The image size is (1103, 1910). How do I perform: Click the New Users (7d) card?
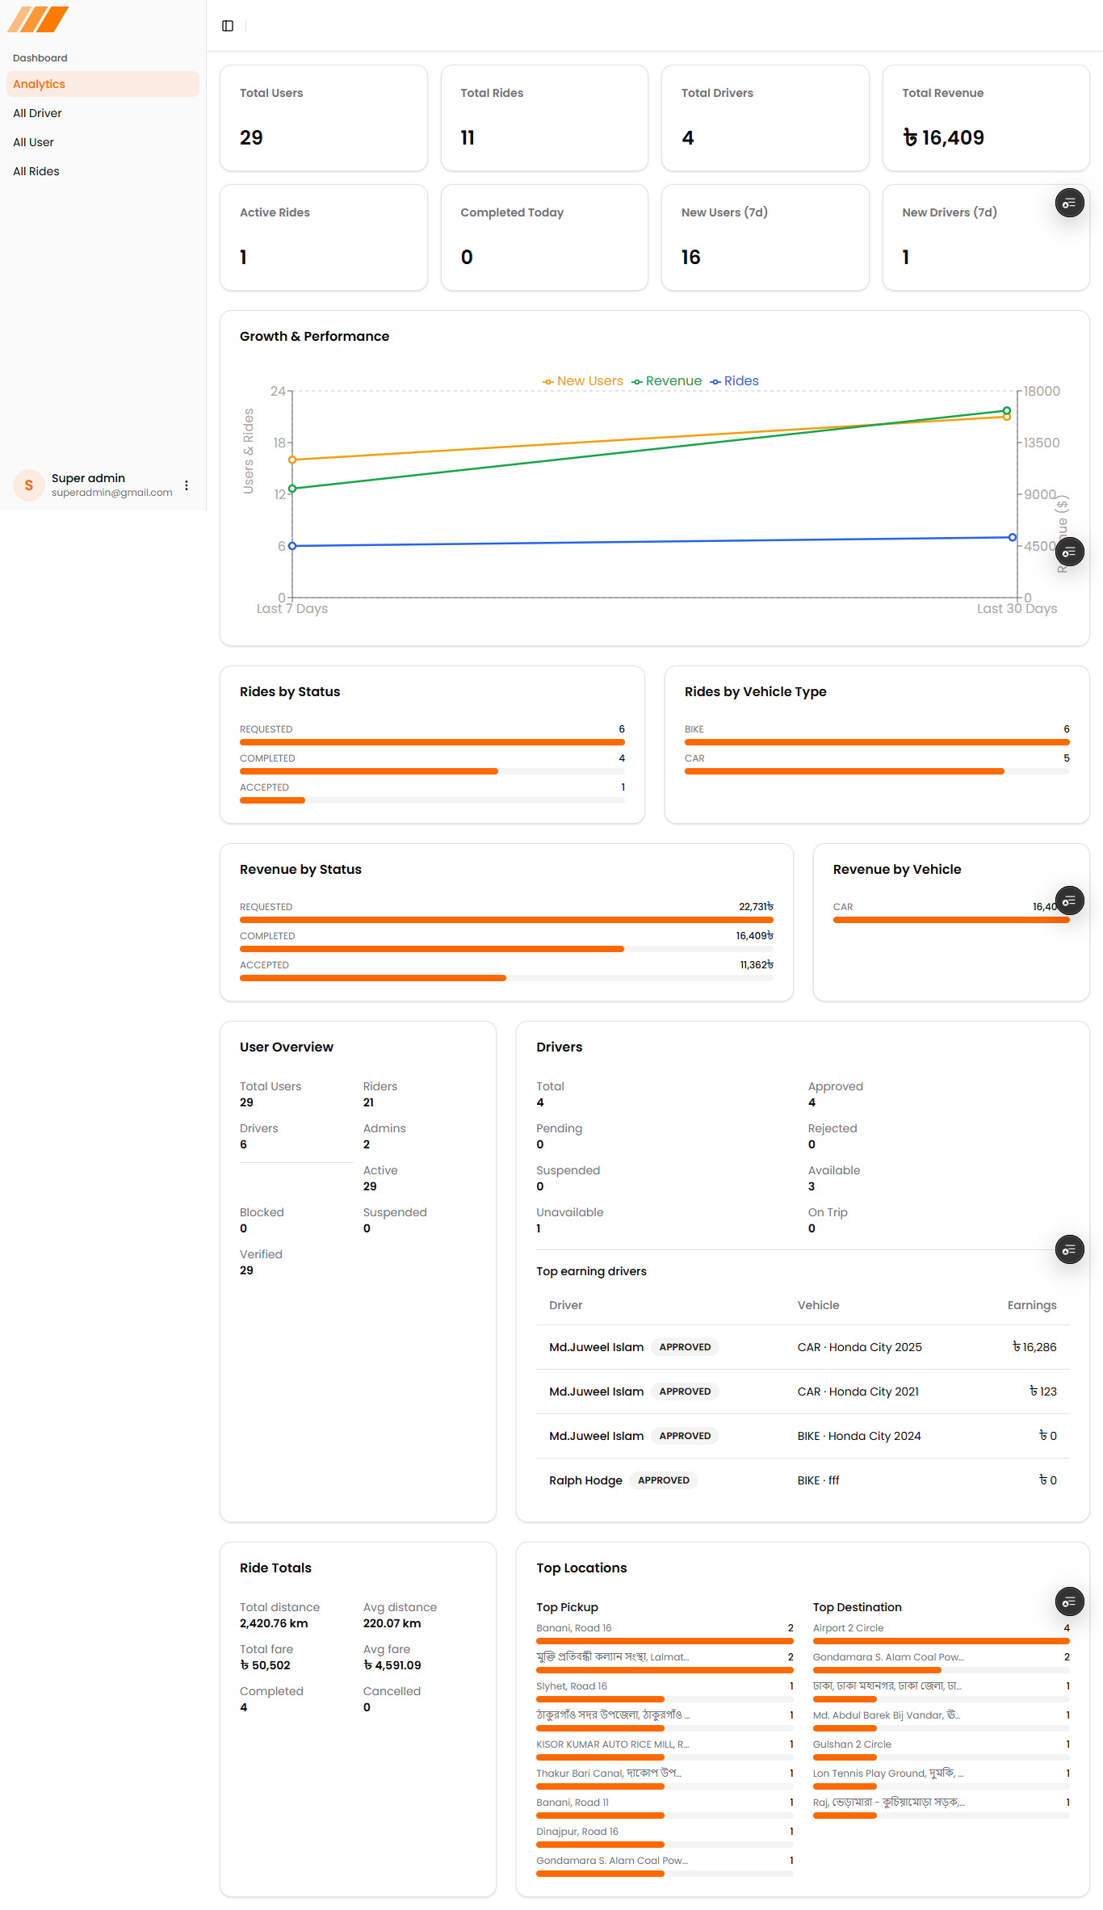(x=765, y=237)
